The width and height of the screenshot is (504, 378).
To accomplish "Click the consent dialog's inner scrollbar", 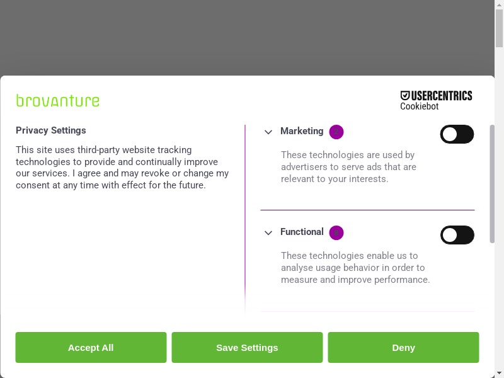I will (x=492, y=183).
